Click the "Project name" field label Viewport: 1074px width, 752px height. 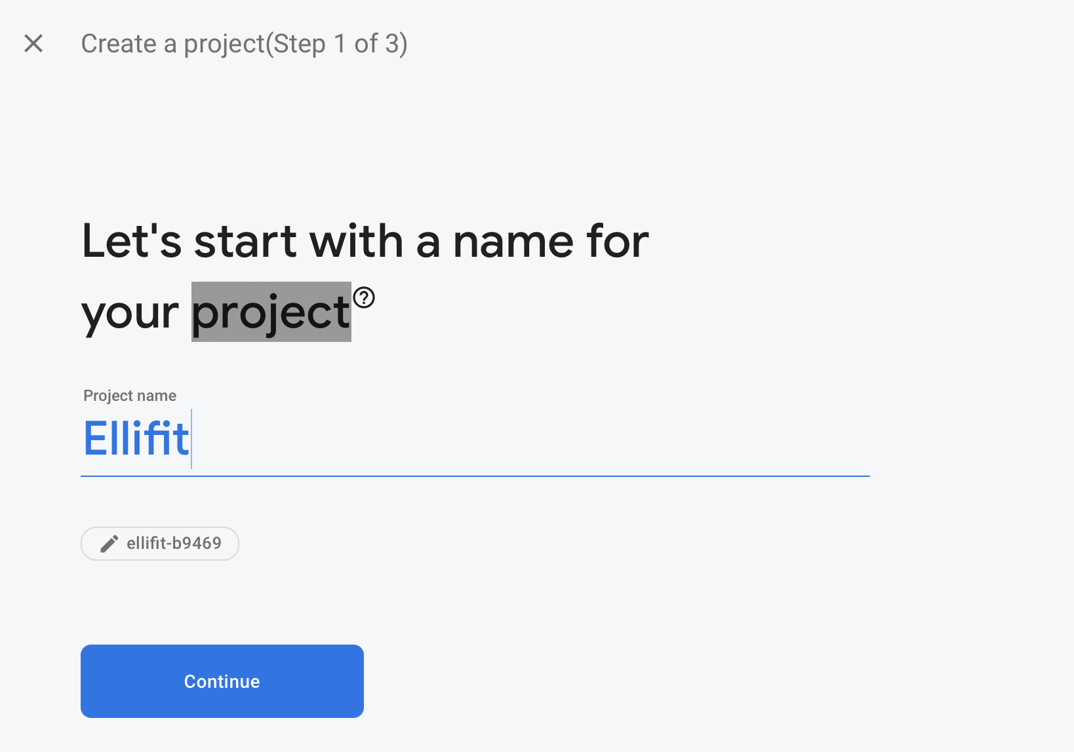coord(130,396)
